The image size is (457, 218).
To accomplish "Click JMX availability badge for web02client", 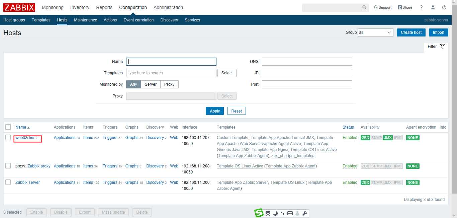I will 388,138.
